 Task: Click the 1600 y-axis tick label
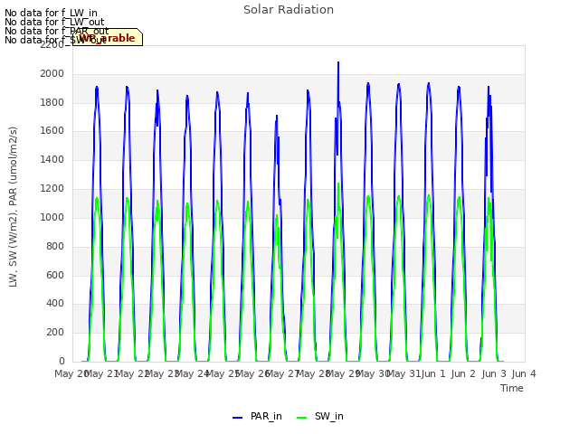click(52, 130)
